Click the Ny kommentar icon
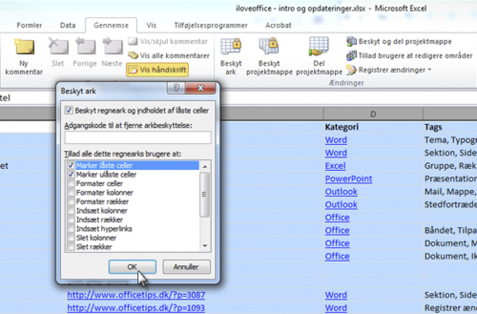 coord(24,48)
